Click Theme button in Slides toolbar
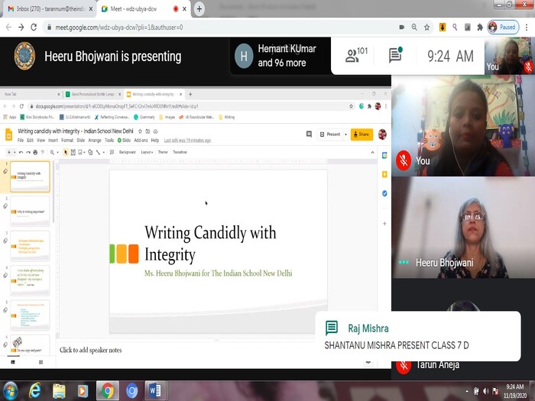The width and height of the screenshot is (535, 401). (x=163, y=153)
